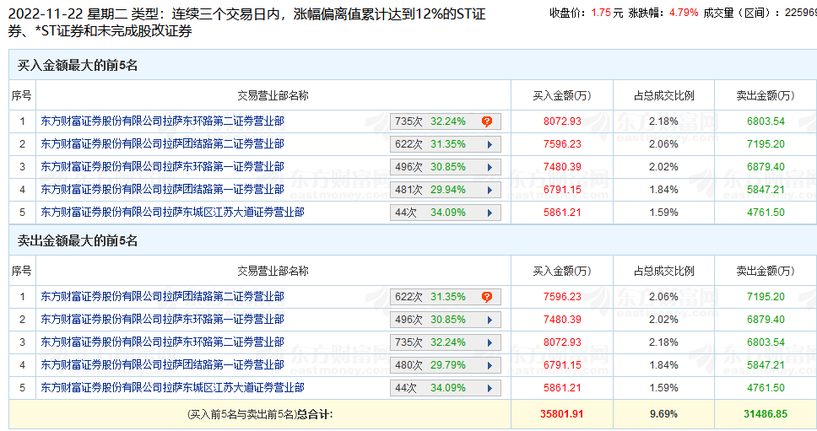Click the 买入金额最大的前5名 section header
The width and height of the screenshot is (817, 431).
pos(78,66)
